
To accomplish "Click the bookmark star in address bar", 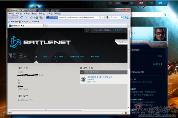I will click(x=100, y=17).
